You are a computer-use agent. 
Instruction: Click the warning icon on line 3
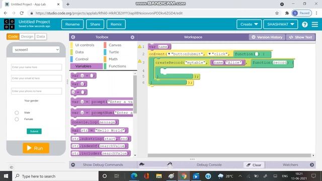coord(140,61)
